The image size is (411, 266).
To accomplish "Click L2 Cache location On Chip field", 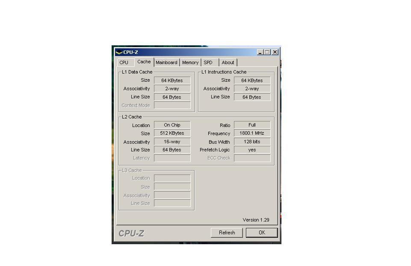I will pos(172,125).
